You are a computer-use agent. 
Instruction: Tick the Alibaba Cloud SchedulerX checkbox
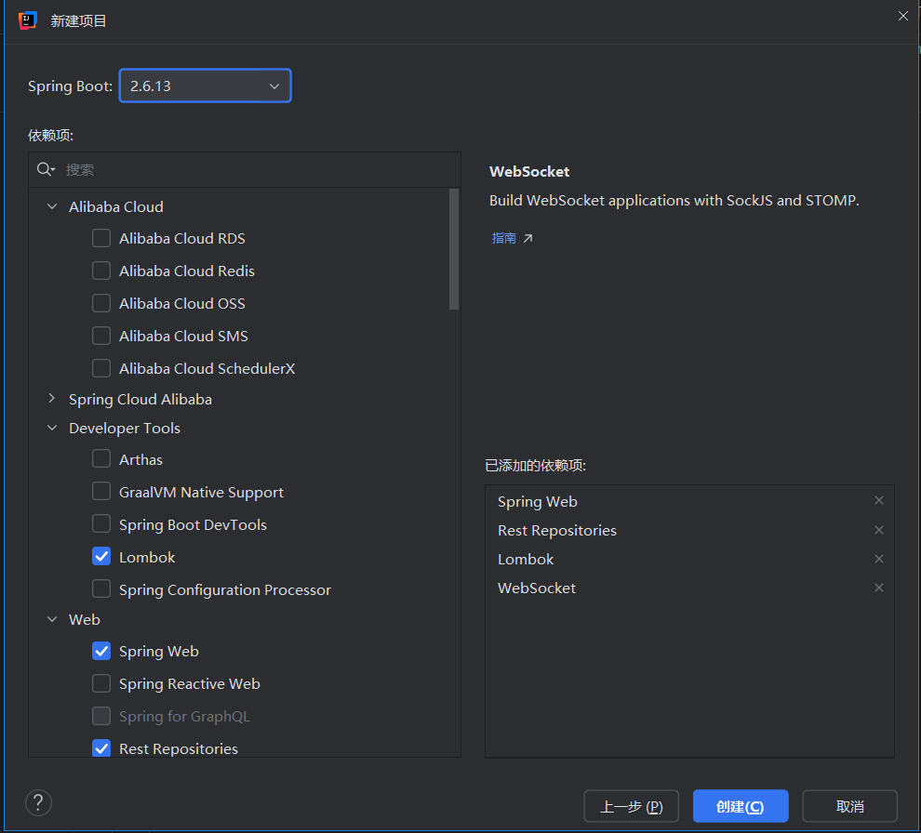101,368
